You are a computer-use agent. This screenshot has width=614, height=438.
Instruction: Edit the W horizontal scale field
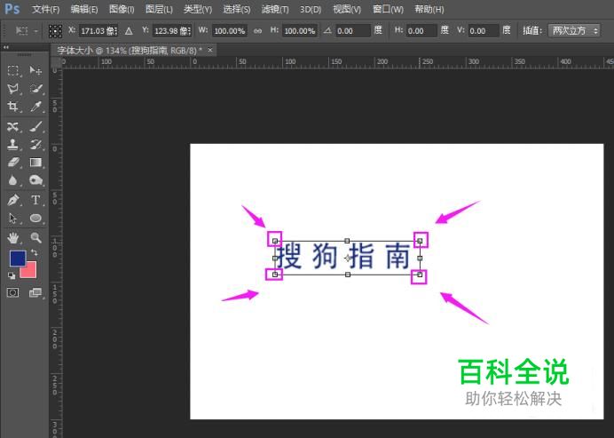tap(230, 30)
